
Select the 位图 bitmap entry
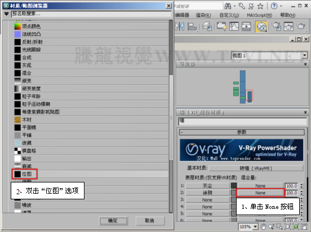(91, 174)
